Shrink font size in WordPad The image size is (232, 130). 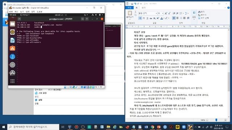pos(169,13)
